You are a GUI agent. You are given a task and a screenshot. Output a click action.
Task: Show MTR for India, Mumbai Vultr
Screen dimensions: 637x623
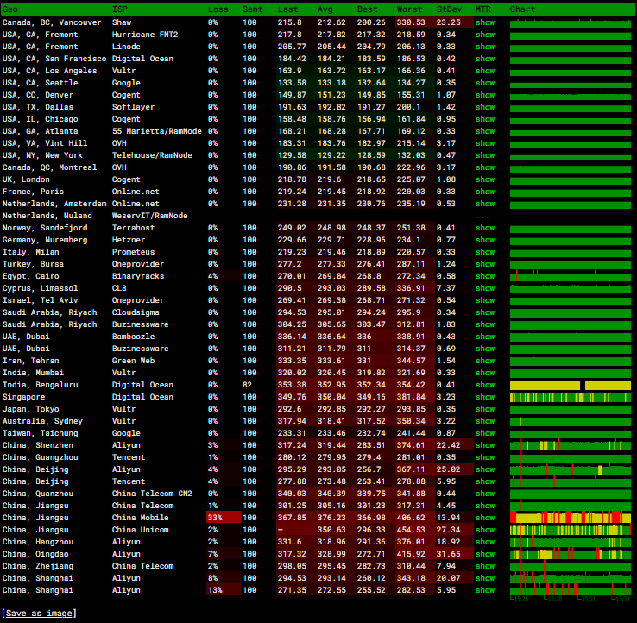click(x=485, y=373)
